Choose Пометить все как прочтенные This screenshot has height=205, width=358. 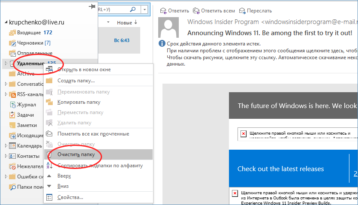[98, 134]
